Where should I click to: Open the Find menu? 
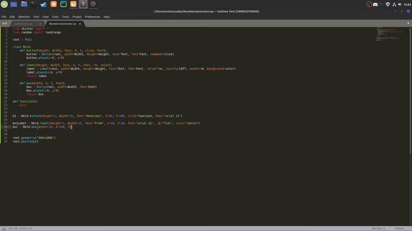pos(36,17)
